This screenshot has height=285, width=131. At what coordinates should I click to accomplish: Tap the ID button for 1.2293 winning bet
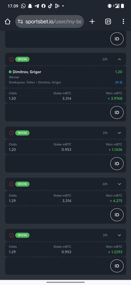coord(117,266)
